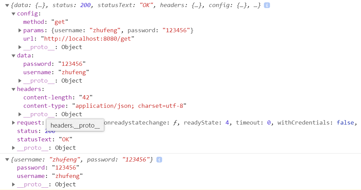Viewport: 361px width, 190px height.
Task: Click the method "get" value in config
Action: [x=60, y=22]
